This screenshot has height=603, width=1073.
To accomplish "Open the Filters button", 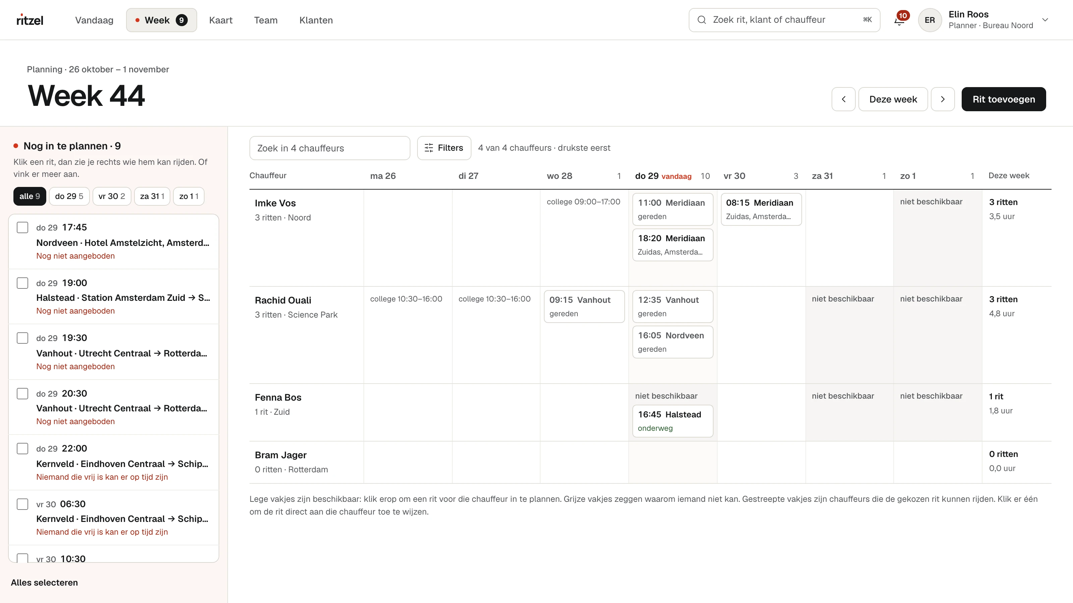I will pyautogui.click(x=444, y=148).
